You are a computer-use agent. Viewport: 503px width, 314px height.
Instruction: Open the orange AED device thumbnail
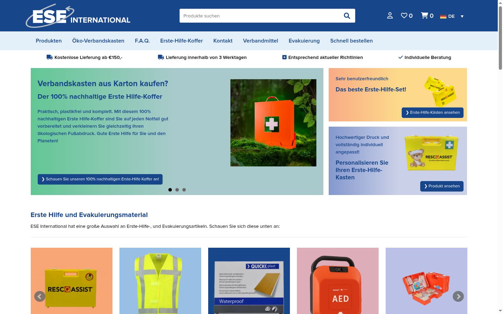click(338, 281)
